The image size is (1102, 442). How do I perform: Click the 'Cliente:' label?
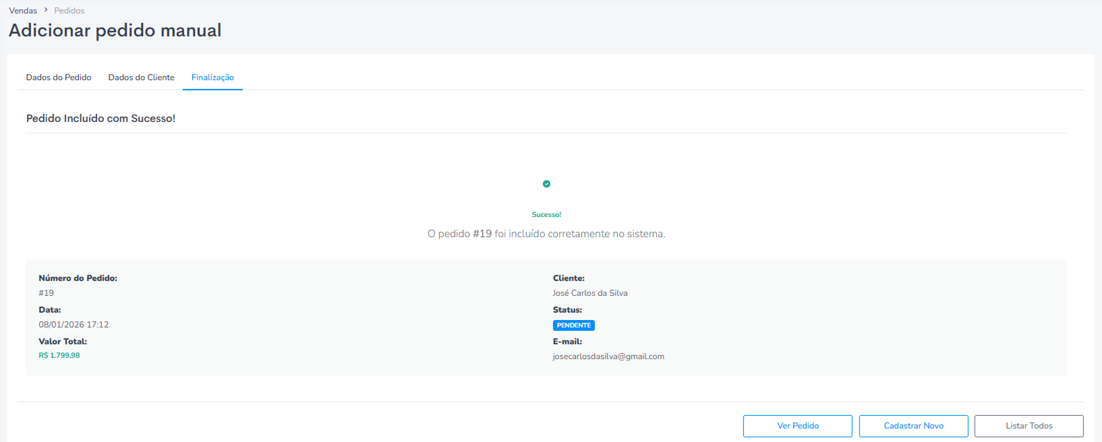[569, 278]
